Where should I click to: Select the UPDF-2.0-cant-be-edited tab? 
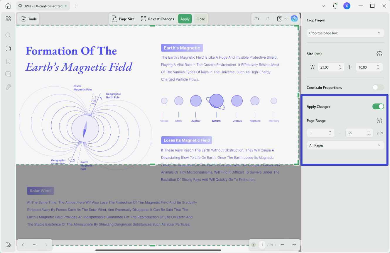(43, 6)
